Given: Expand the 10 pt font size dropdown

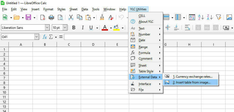Looking at the screenshot, I should (65, 28).
